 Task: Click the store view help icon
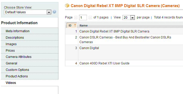click(x=54, y=12)
